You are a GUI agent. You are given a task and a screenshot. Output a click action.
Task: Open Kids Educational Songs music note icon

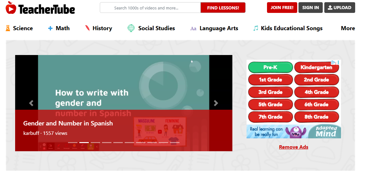pyautogui.click(x=256, y=28)
